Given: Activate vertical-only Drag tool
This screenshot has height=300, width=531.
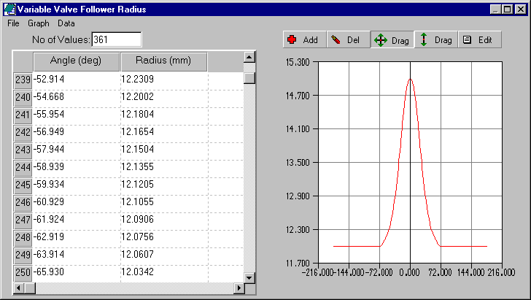Looking at the screenshot, I should point(436,39).
